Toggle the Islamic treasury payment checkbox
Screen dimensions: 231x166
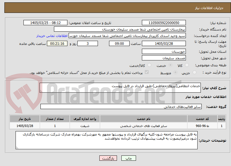coord(147,72)
